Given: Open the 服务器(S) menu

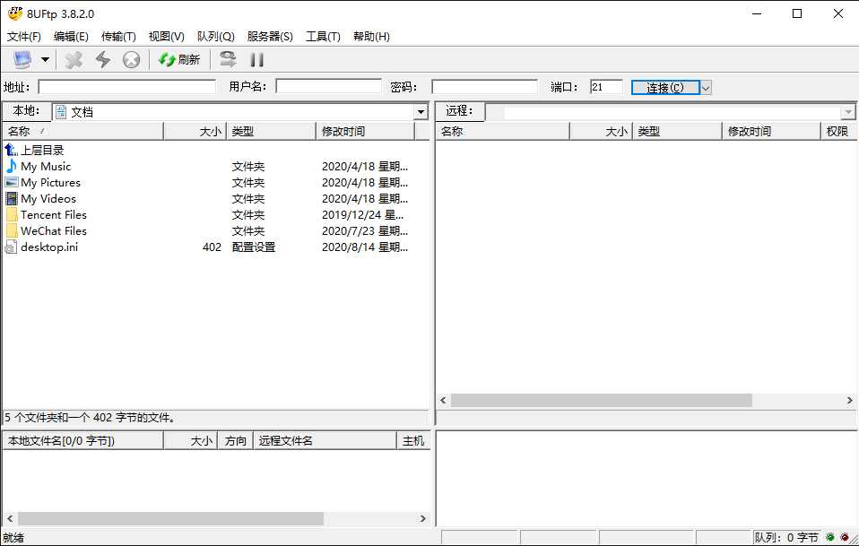Looking at the screenshot, I should [x=270, y=37].
